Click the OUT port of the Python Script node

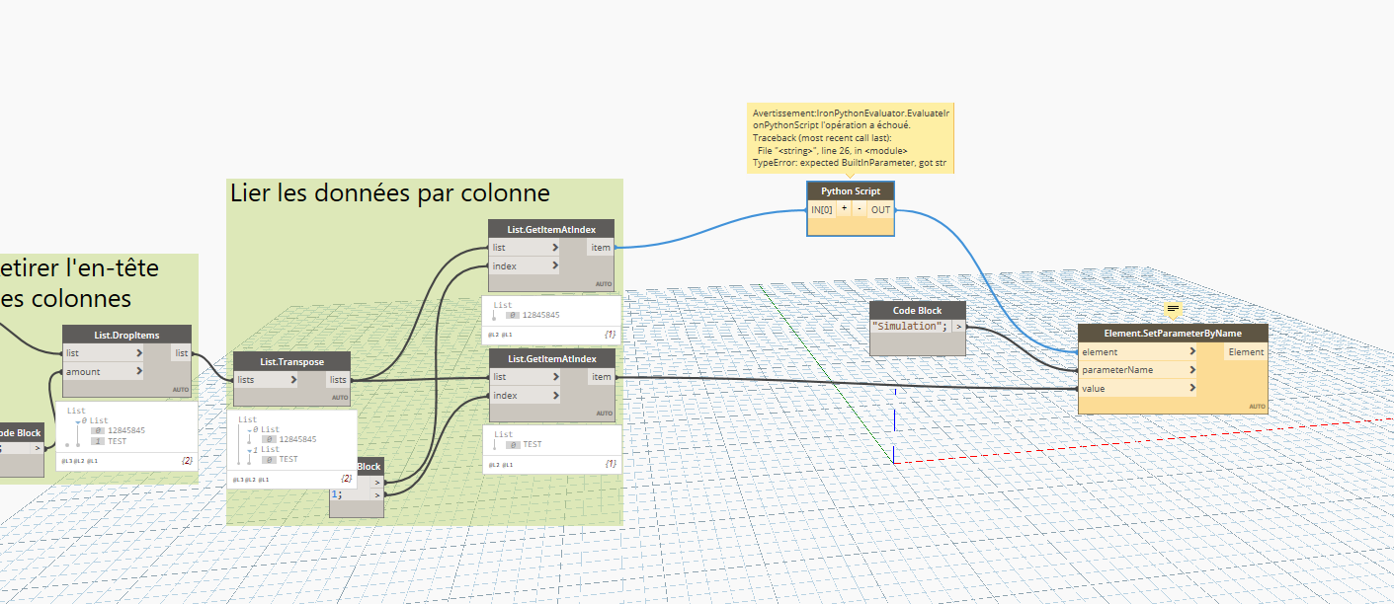880,210
